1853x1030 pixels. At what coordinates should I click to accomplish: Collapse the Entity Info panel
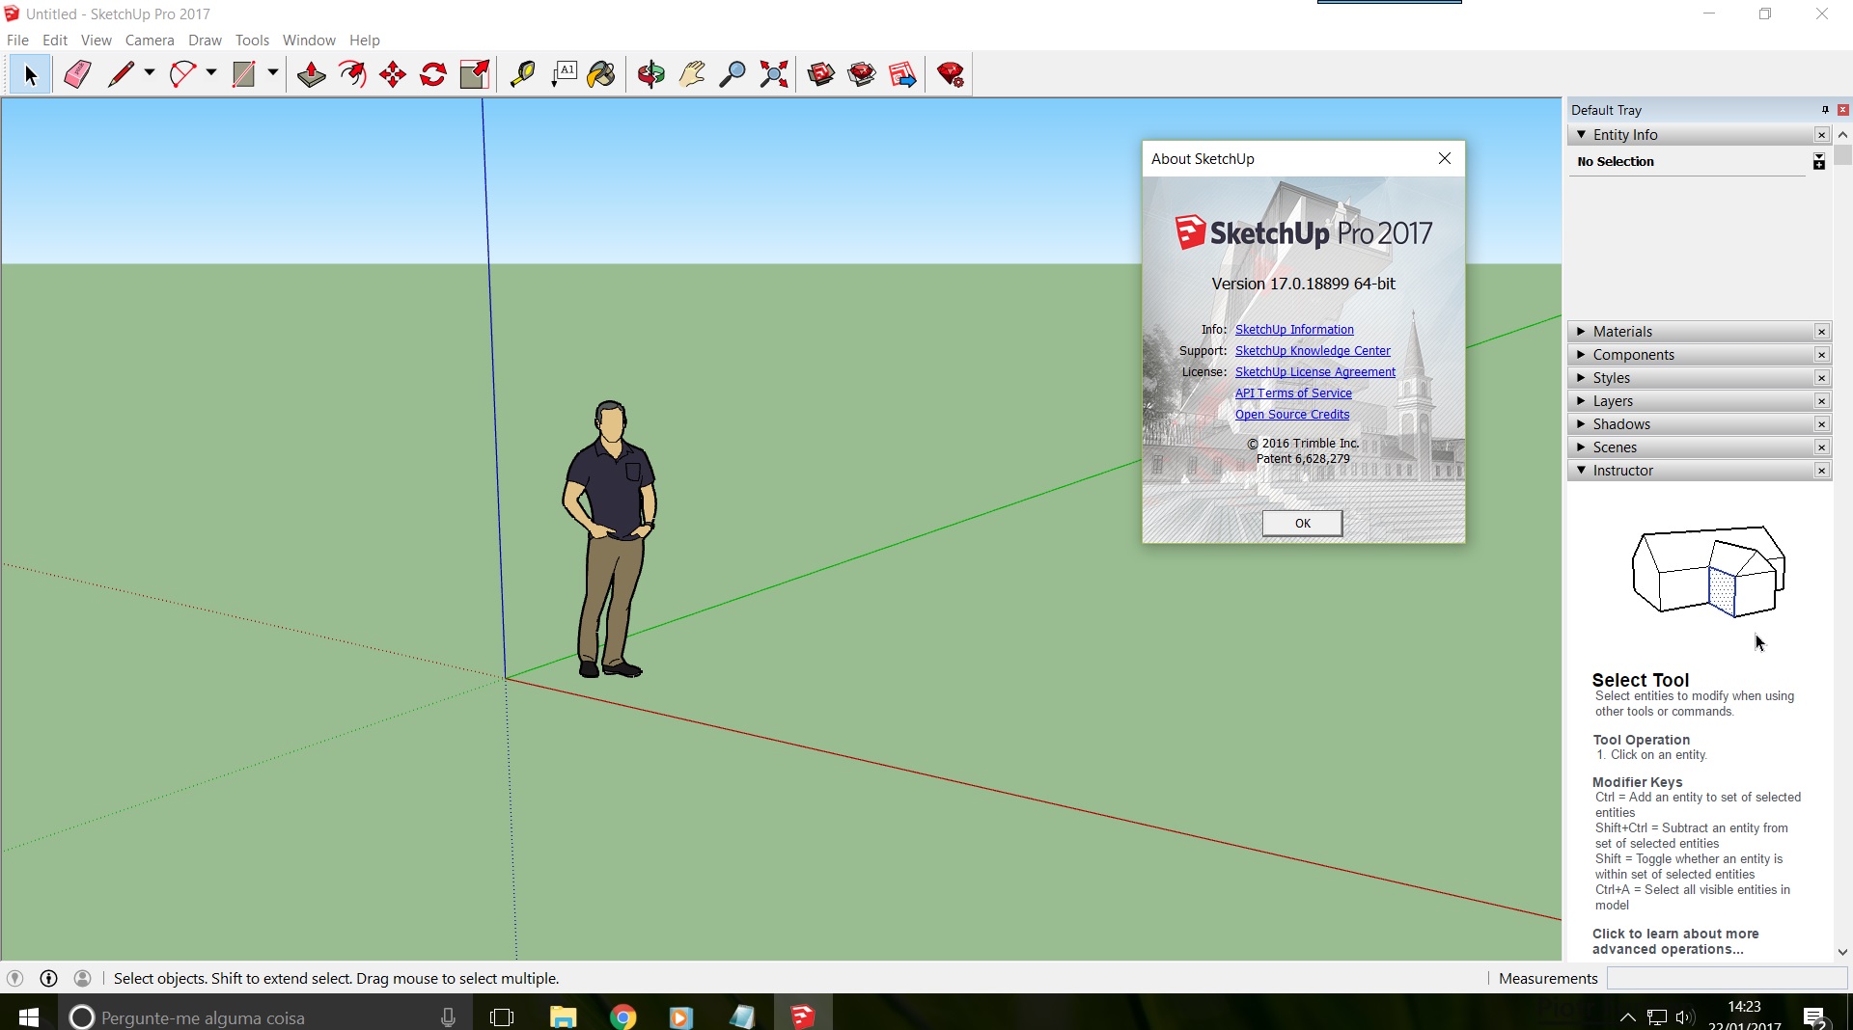1581,135
